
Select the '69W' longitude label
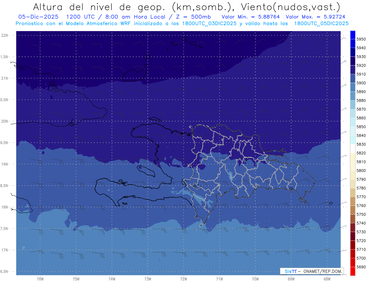(x=291, y=279)
